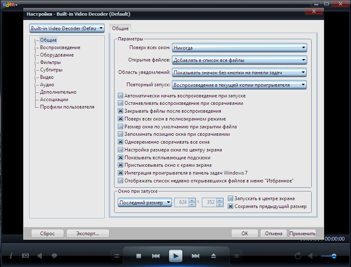Toggle 'Запускать в центре экрана' checkbox
Screen dimensions: 351x267
tap(231, 198)
